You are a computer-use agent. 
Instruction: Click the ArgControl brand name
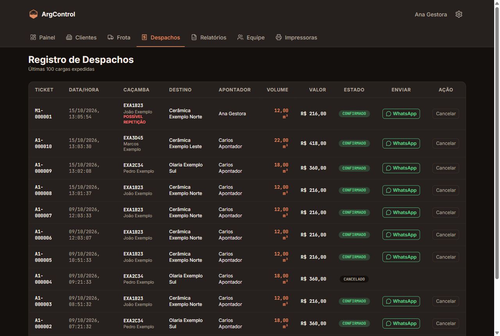[x=58, y=14]
